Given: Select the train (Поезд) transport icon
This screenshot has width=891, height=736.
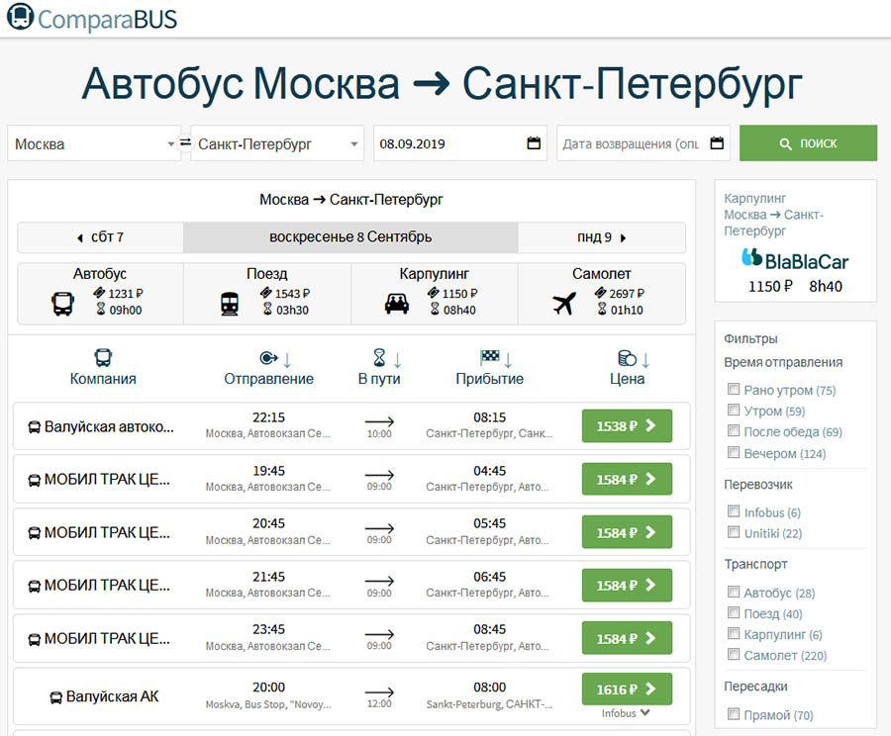Looking at the screenshot, I should tap(230, 304).
